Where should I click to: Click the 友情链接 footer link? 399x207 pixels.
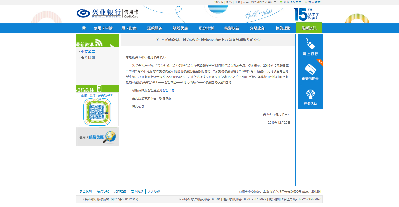[120, 191]
